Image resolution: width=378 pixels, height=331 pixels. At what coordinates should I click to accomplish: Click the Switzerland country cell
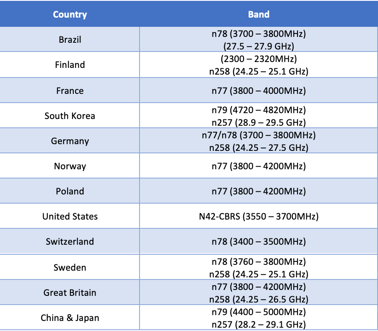click(70, 241)
